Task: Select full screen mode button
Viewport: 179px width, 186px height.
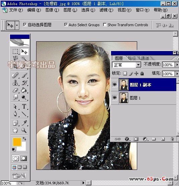Action: (25, 167)
